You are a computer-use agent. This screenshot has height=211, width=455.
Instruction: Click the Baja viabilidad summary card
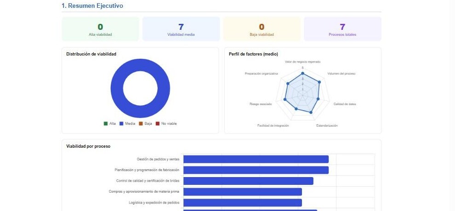pos(262,29)
